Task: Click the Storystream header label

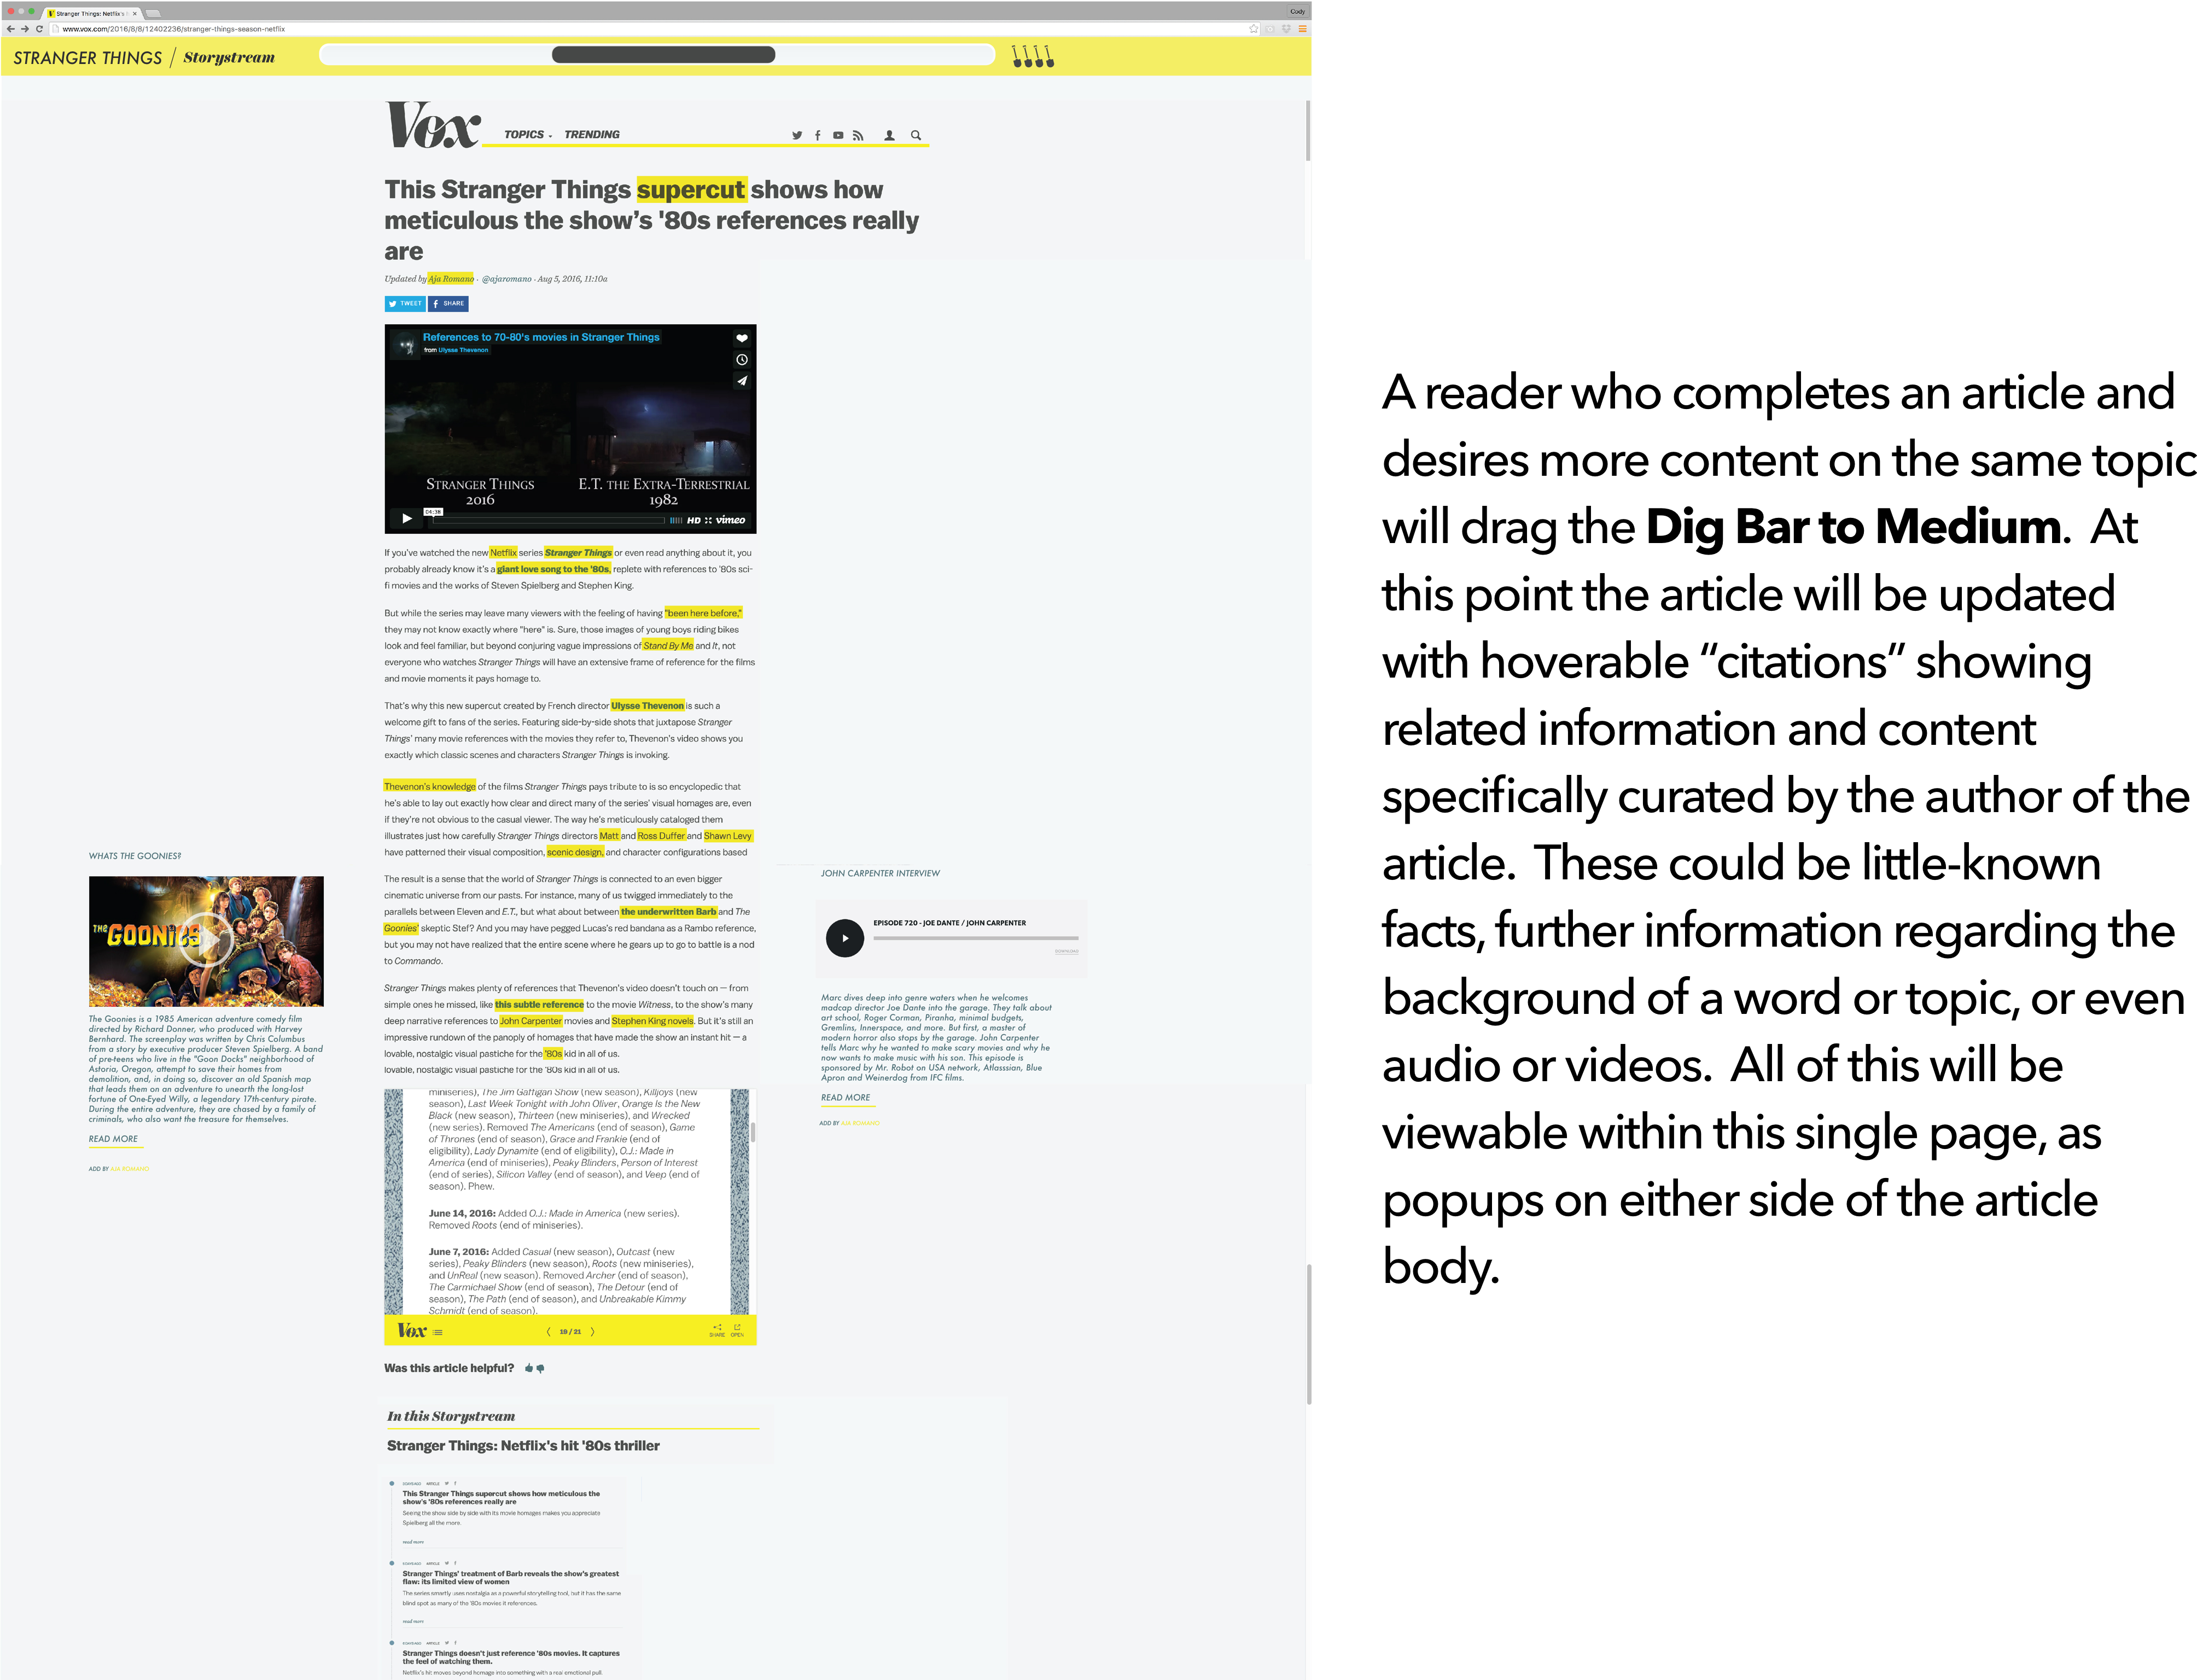Action: tap(229, 58)
